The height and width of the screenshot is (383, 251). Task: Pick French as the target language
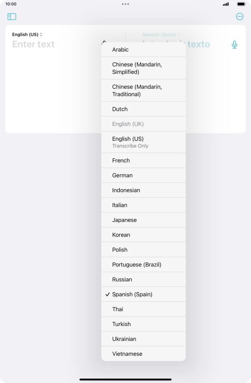tap(144, 161)
